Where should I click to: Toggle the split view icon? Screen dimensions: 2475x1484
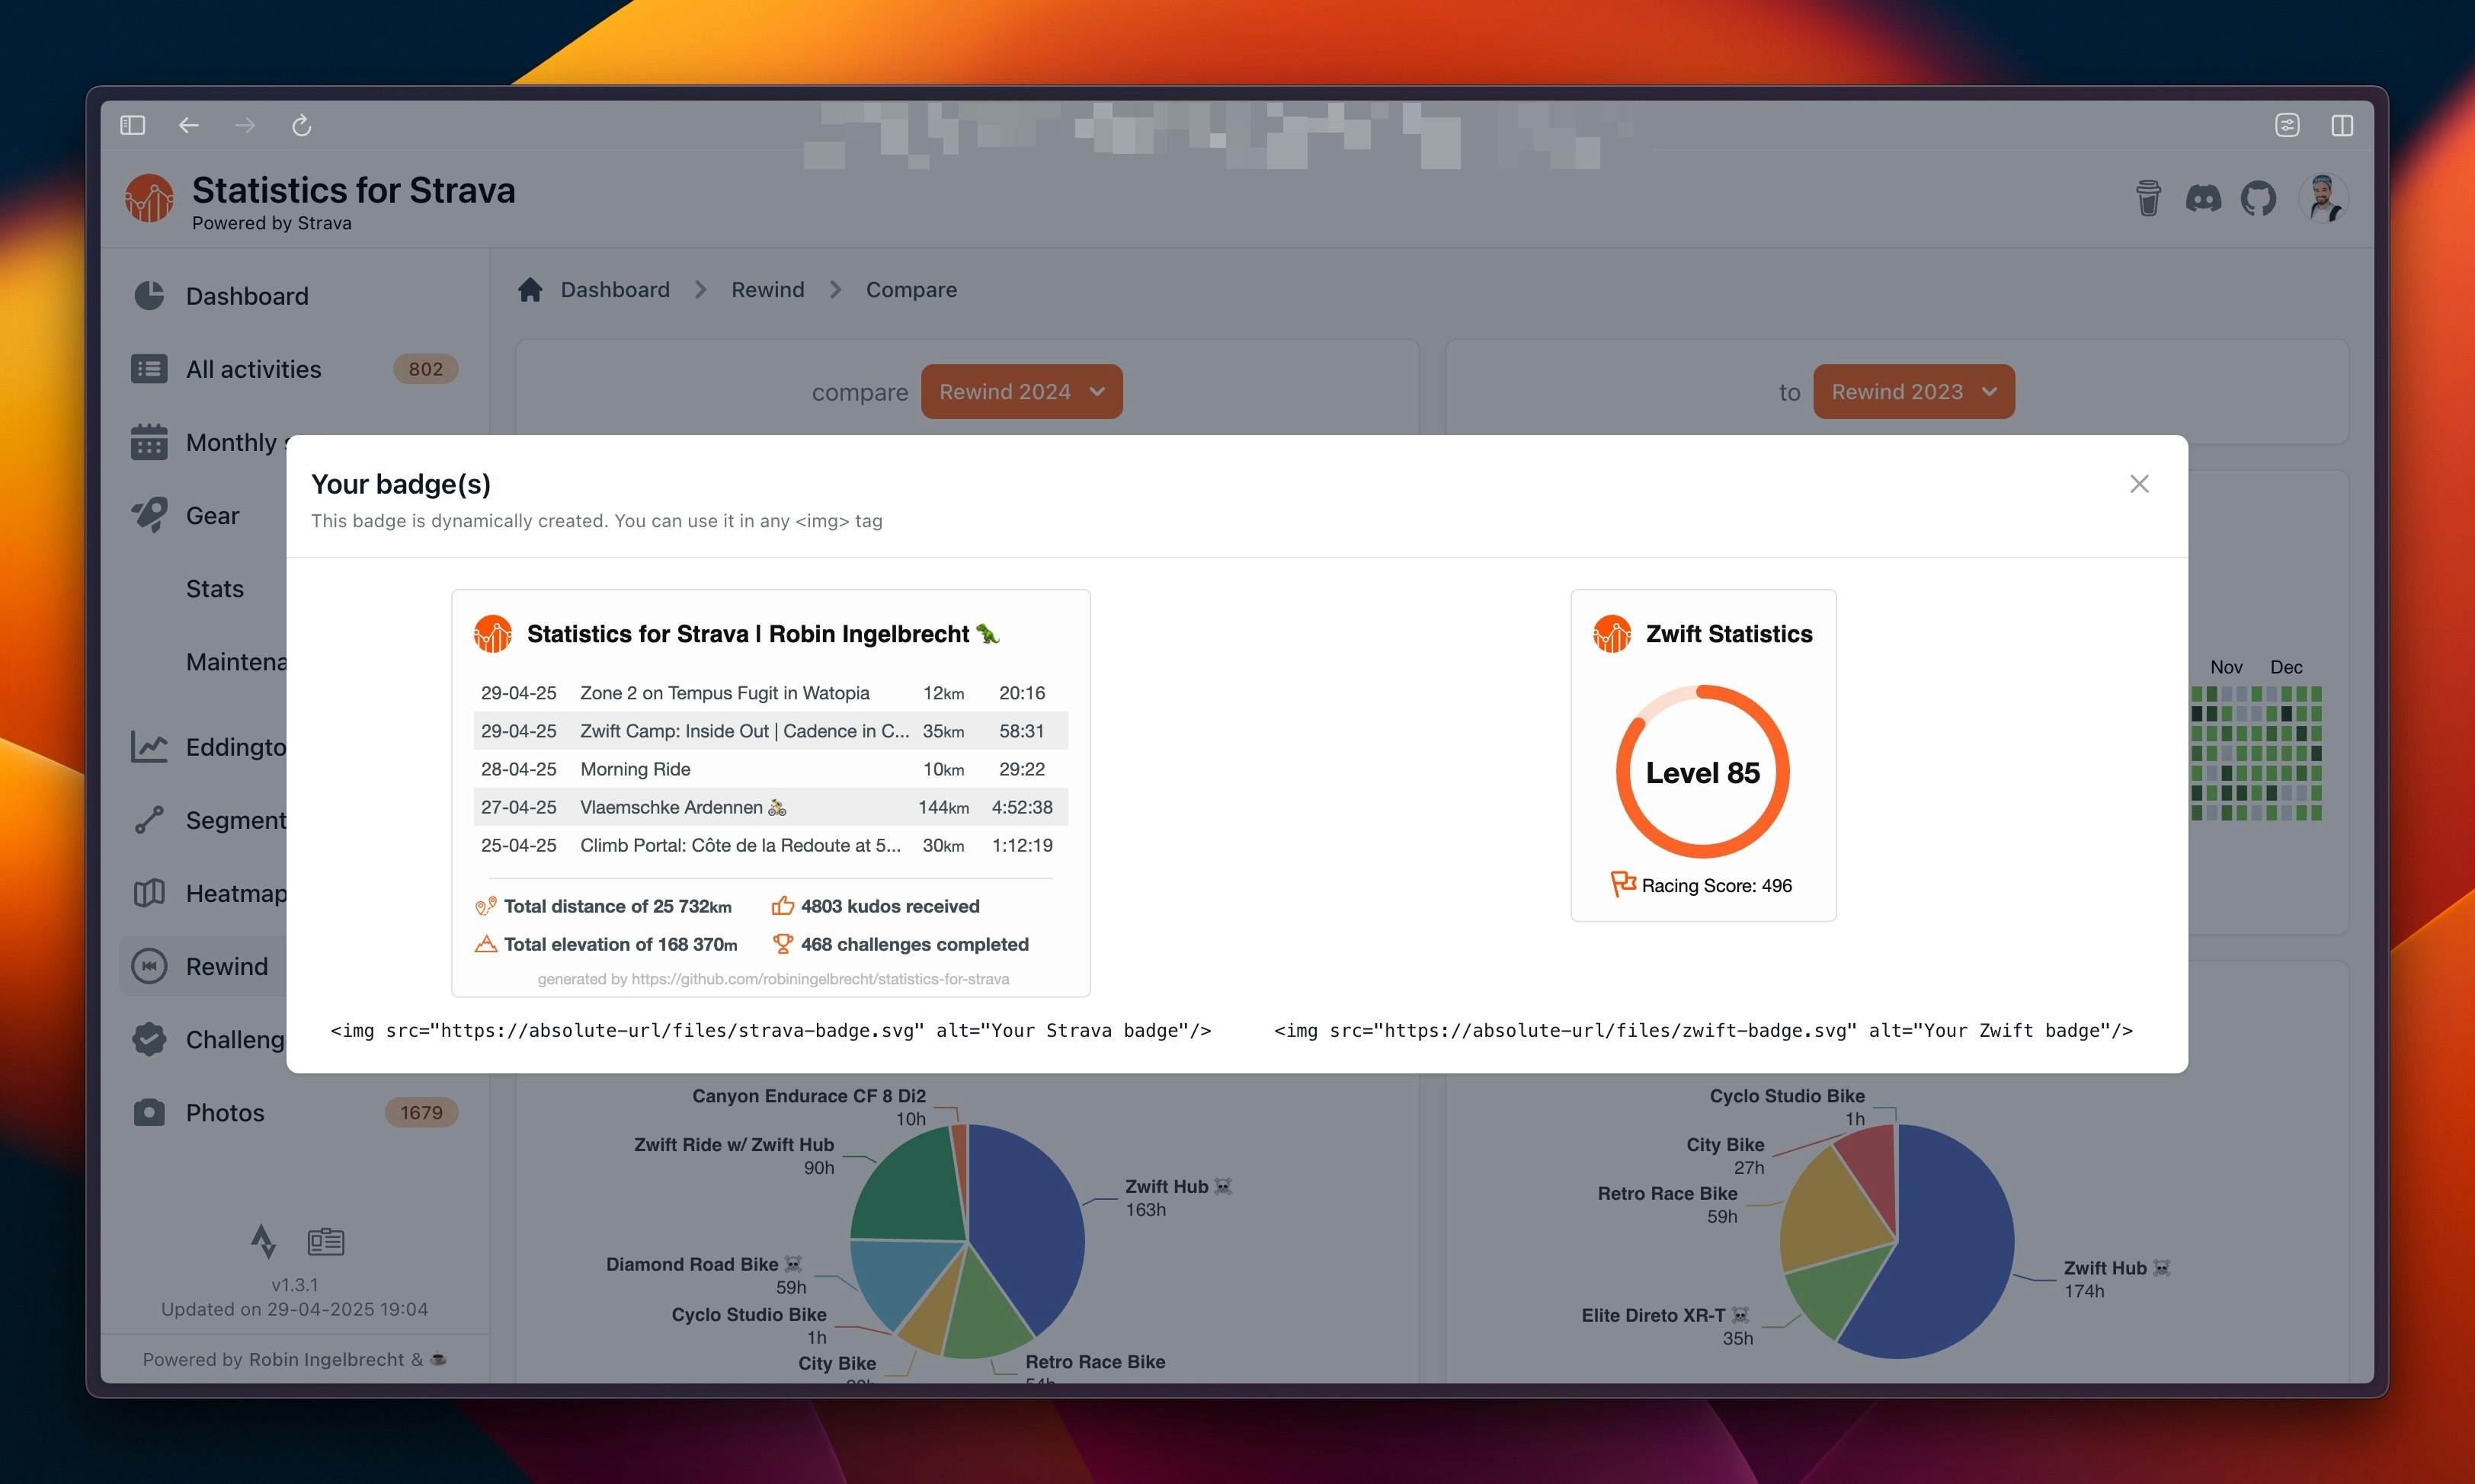pos(2342,125)
